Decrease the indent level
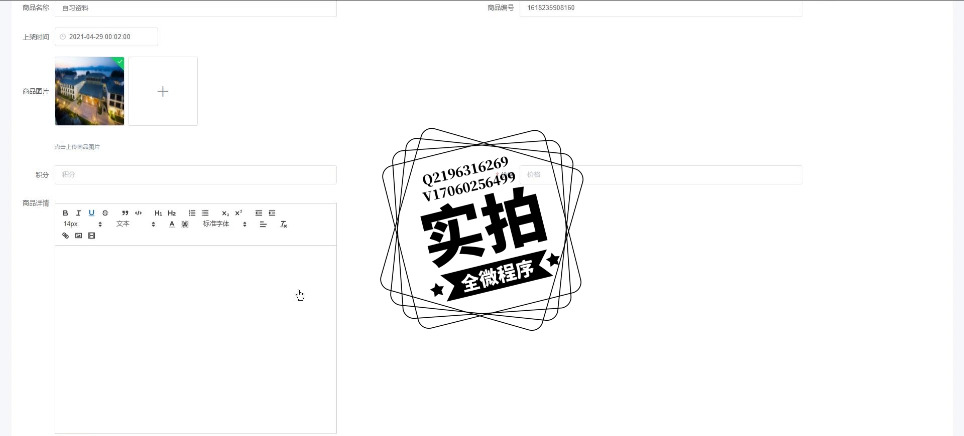 pyautogui.click(x=259, y=213)
